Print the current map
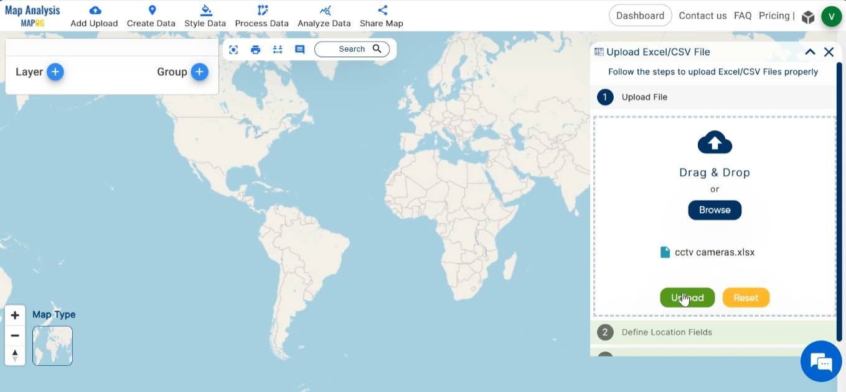846x392 pixels. (x=255, y=49)
